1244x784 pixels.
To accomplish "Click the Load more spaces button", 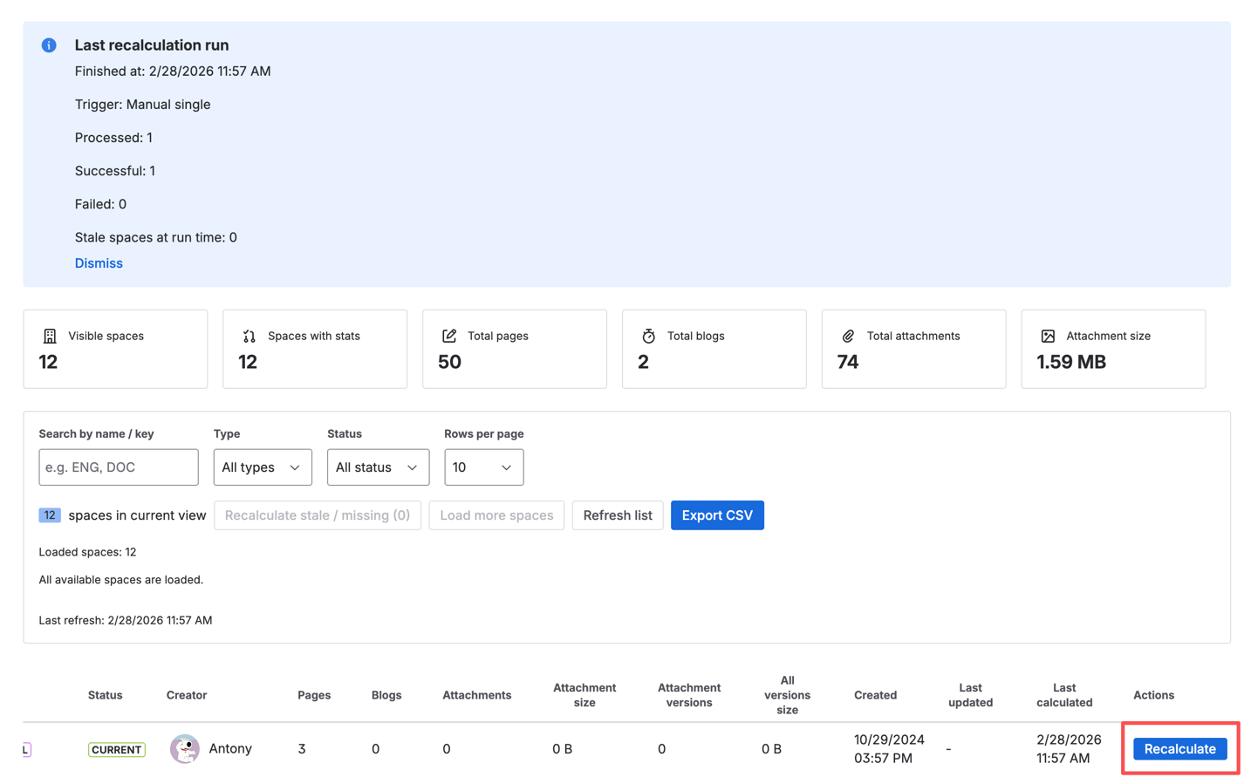I will (x=496, y=515).
